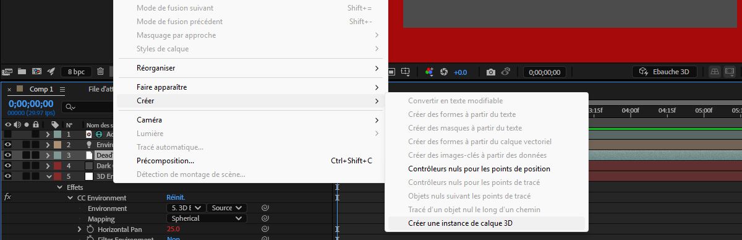Expand the Horizontal Pan property
Viewport: 742px width, 240px height.
(x=79, y=229)
